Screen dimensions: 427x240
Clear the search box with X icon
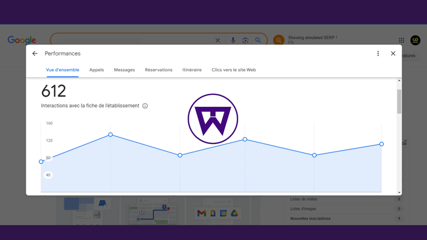coord(217,40)
